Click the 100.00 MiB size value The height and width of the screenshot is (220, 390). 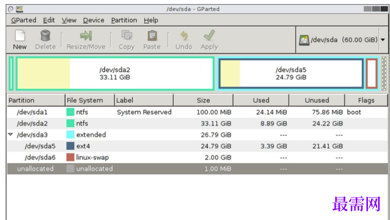[214, 112]
